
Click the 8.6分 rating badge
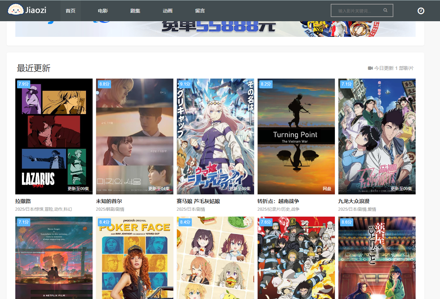point(347,222)
